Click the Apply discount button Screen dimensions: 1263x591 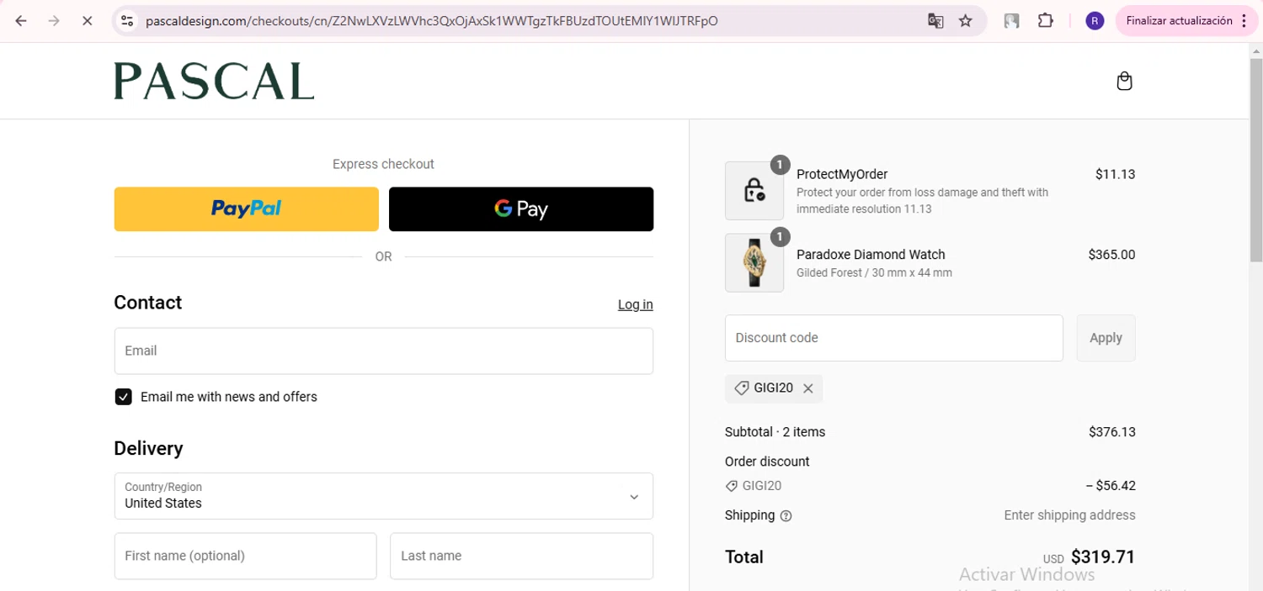1106,338
